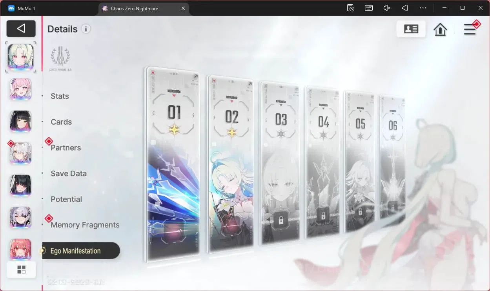Click the lock icon on card 03
The height and width of the screenshot is (291, 490).
point(281,221)
